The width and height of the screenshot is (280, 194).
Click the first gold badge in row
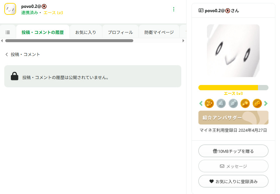coord(209,103)
